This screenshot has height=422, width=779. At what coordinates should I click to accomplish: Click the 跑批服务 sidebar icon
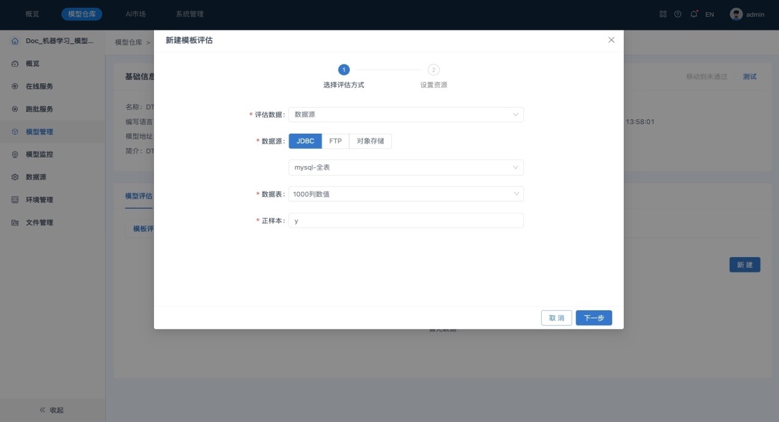point(15,109)
